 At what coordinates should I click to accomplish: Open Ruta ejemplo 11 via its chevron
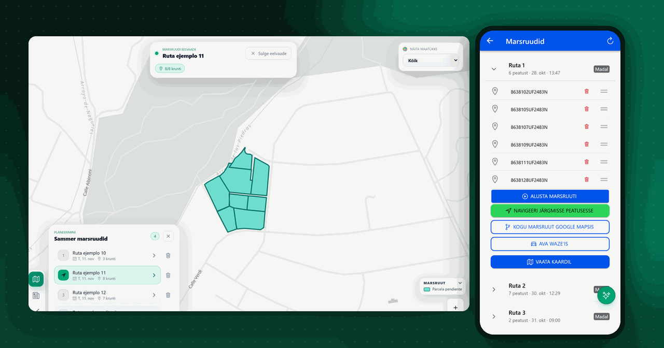point(154,275)
